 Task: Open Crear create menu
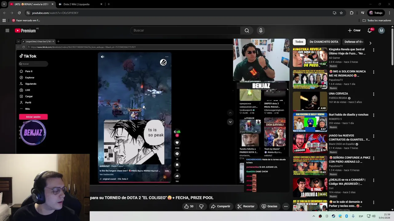click(354, 30)
